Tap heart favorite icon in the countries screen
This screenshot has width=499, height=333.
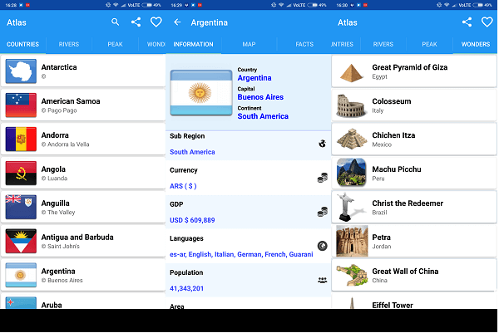click(156, 22)
